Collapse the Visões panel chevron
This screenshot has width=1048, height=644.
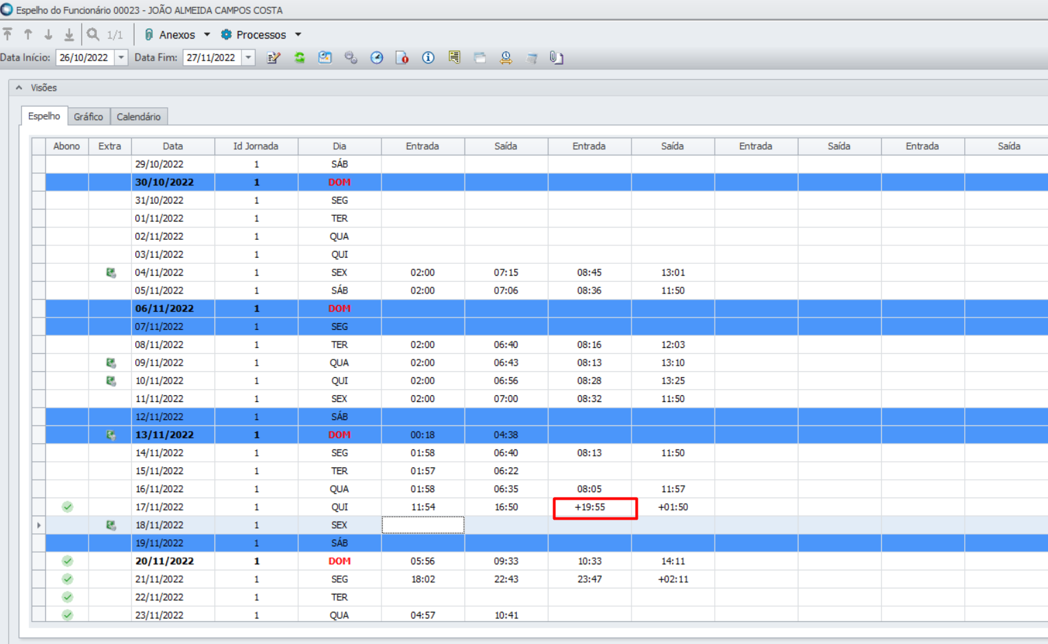(19, 87)
